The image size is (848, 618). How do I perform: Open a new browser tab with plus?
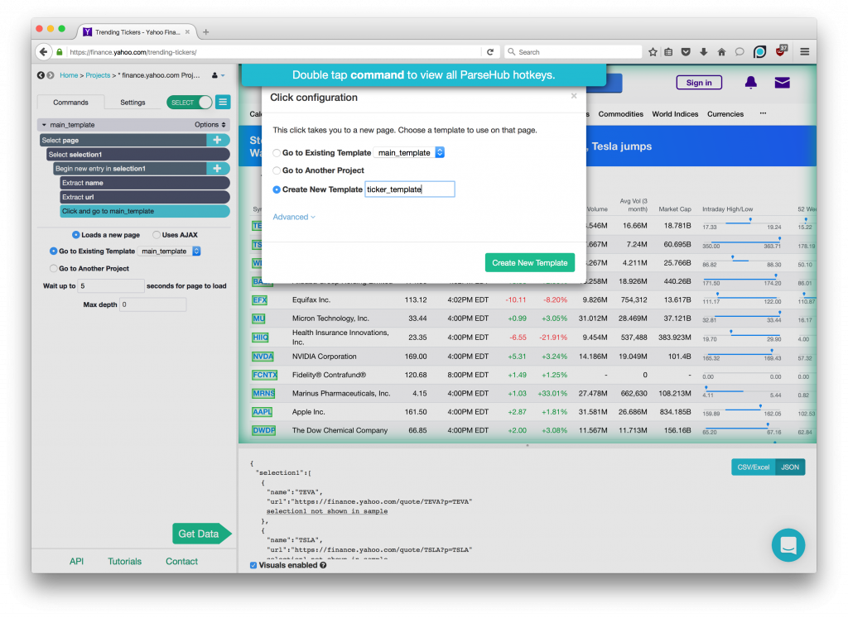tap(205, 32)
